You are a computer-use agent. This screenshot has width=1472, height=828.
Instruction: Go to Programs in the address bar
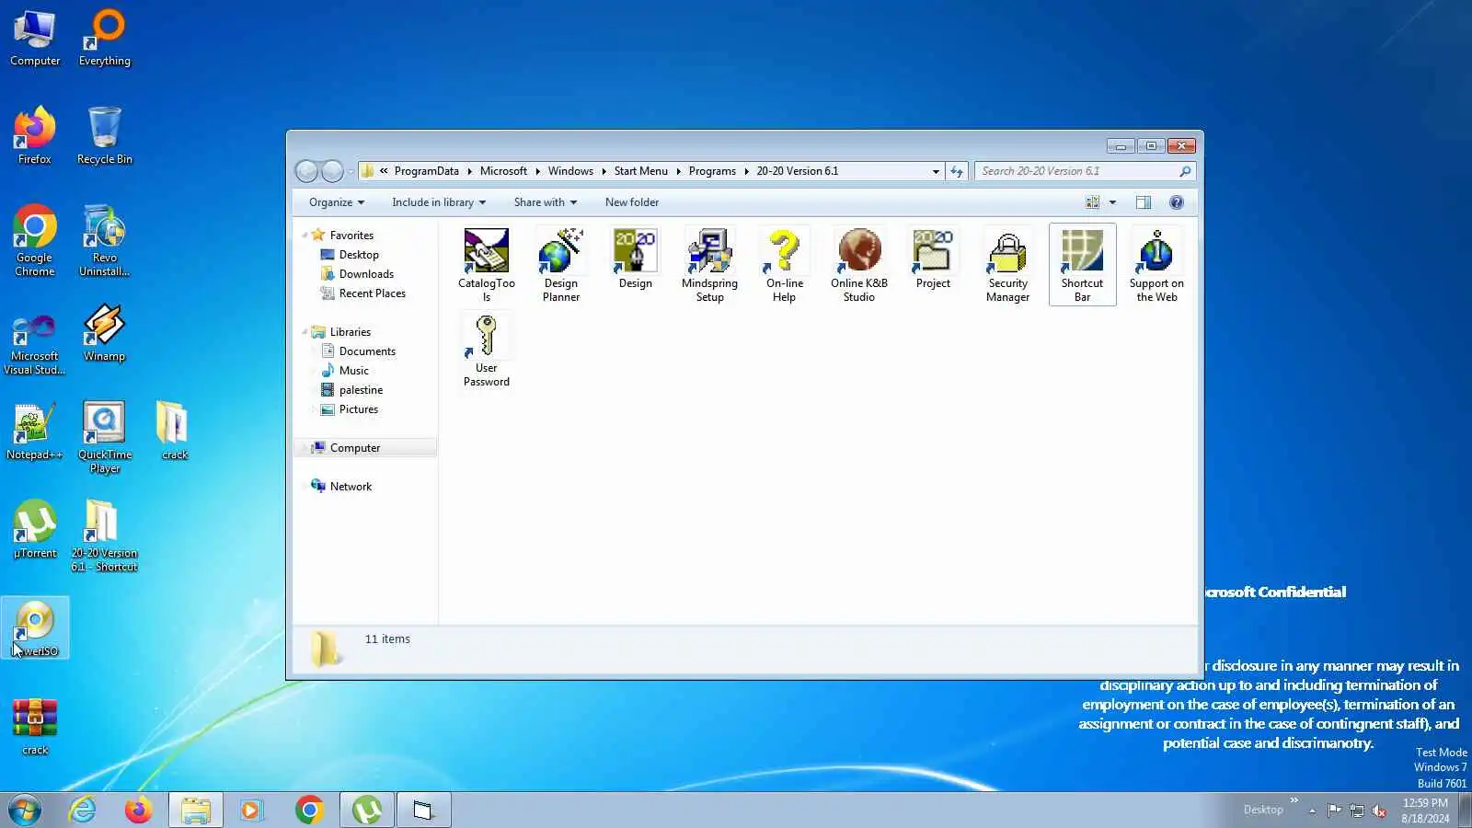[x=712, y=171]
